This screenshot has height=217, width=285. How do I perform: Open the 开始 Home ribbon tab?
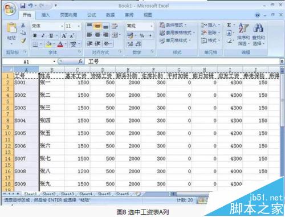(x=27, y=15)
